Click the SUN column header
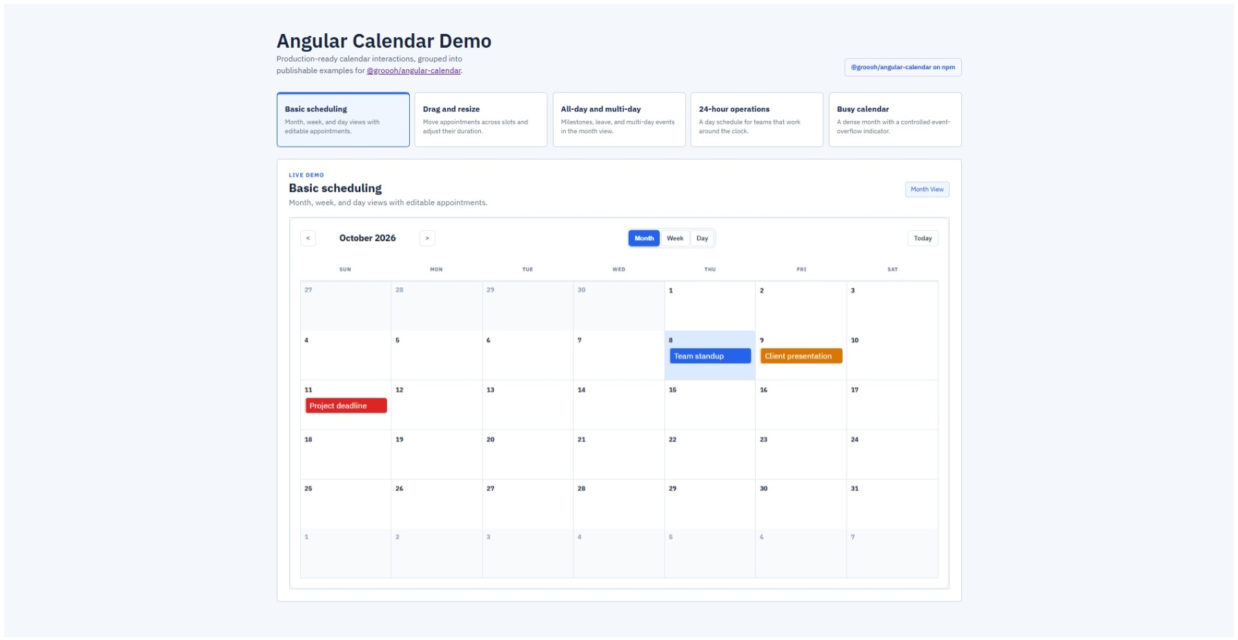1238x640 pixels. click(345, 269)
